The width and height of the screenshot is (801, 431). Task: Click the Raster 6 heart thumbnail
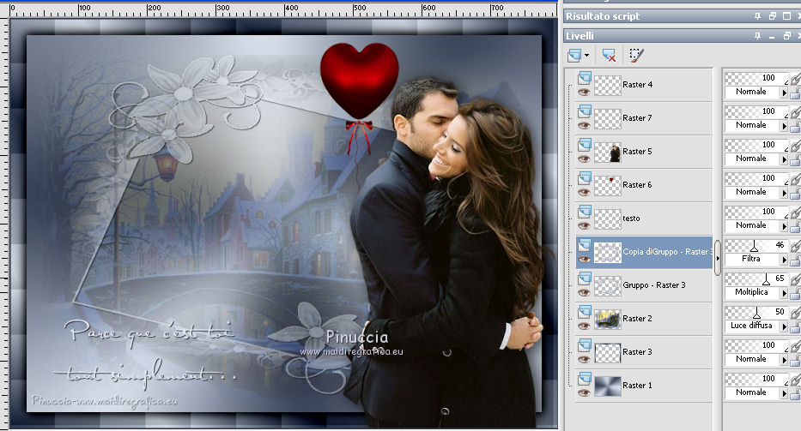point(607,185)
